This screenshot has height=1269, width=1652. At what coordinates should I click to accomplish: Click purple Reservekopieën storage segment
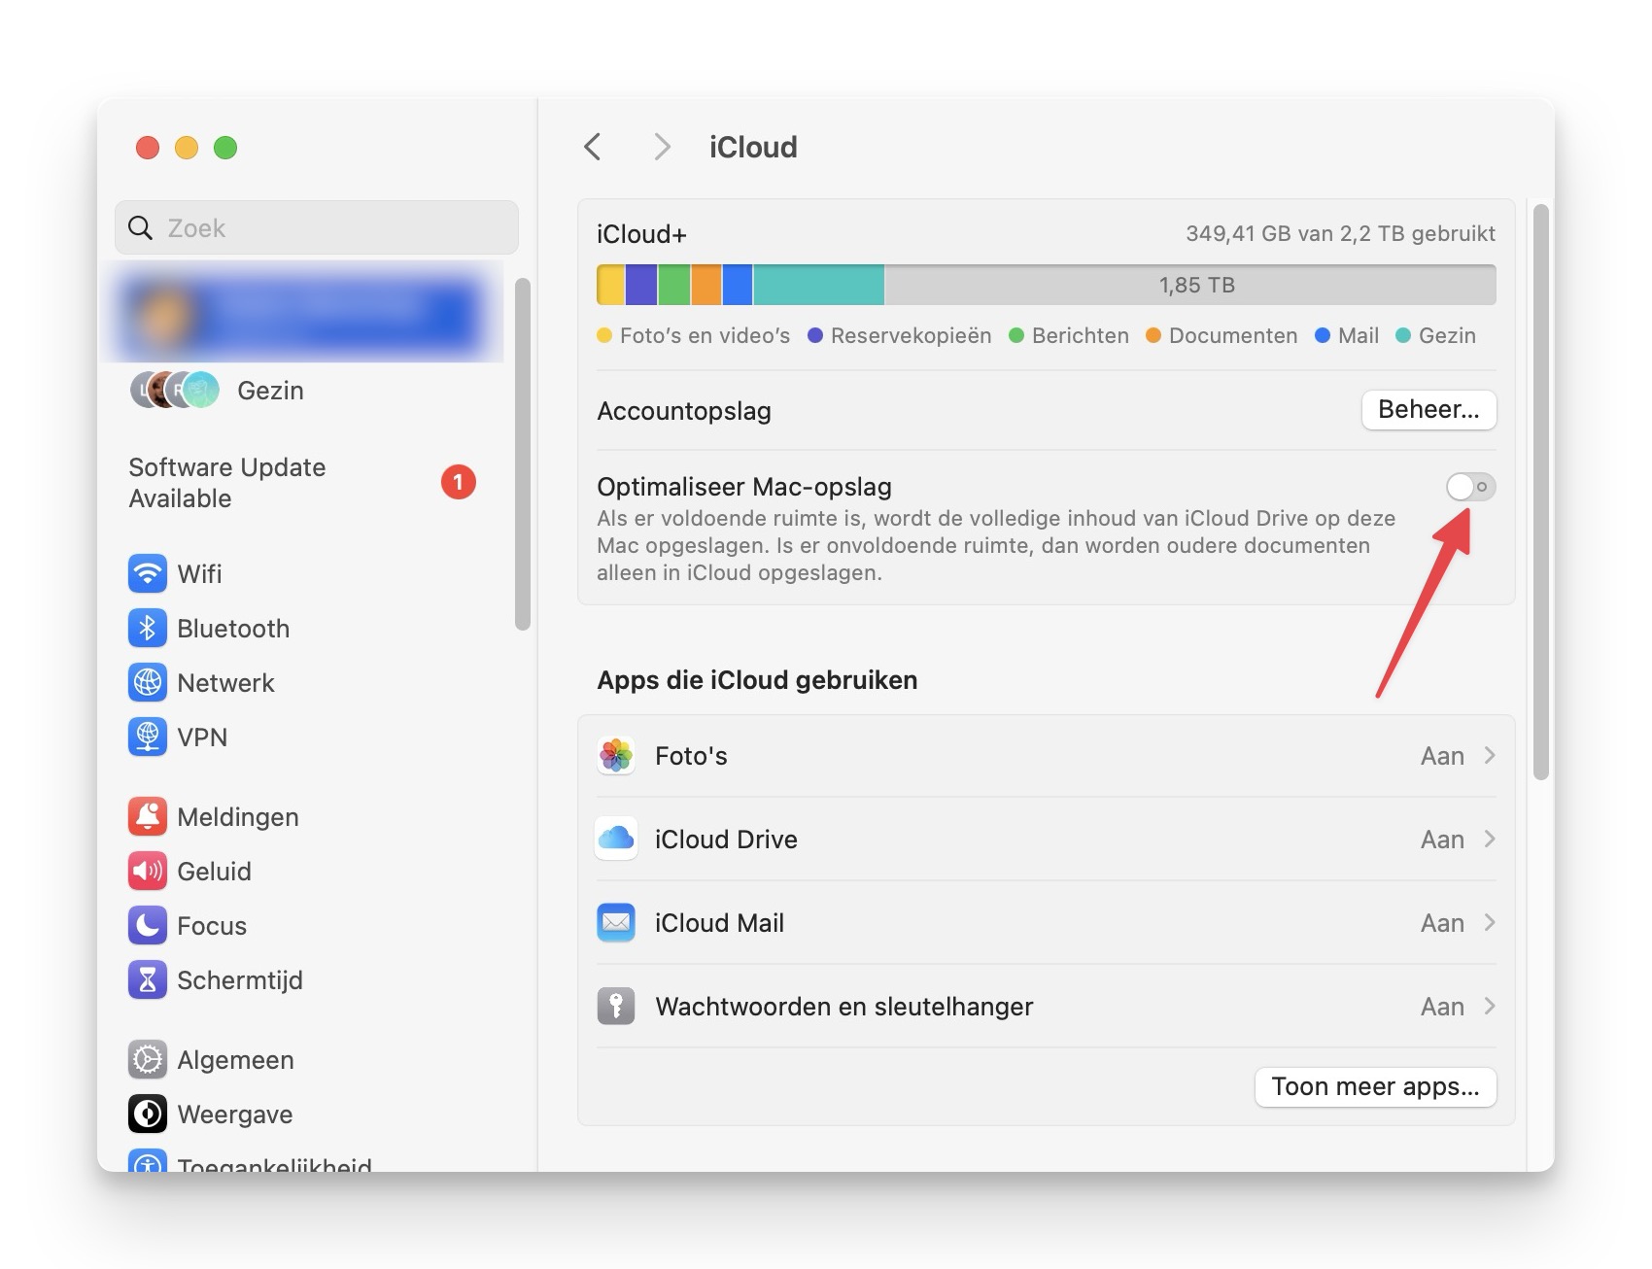click(x=641, y=285)
